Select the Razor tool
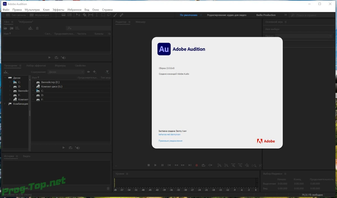This screenshot has width=337, height=198. (x=85, y=15)
